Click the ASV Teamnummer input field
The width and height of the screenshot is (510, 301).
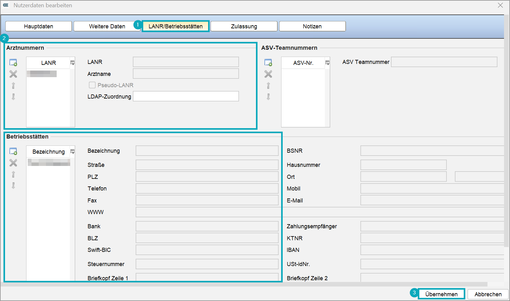(x=444, y=62)
